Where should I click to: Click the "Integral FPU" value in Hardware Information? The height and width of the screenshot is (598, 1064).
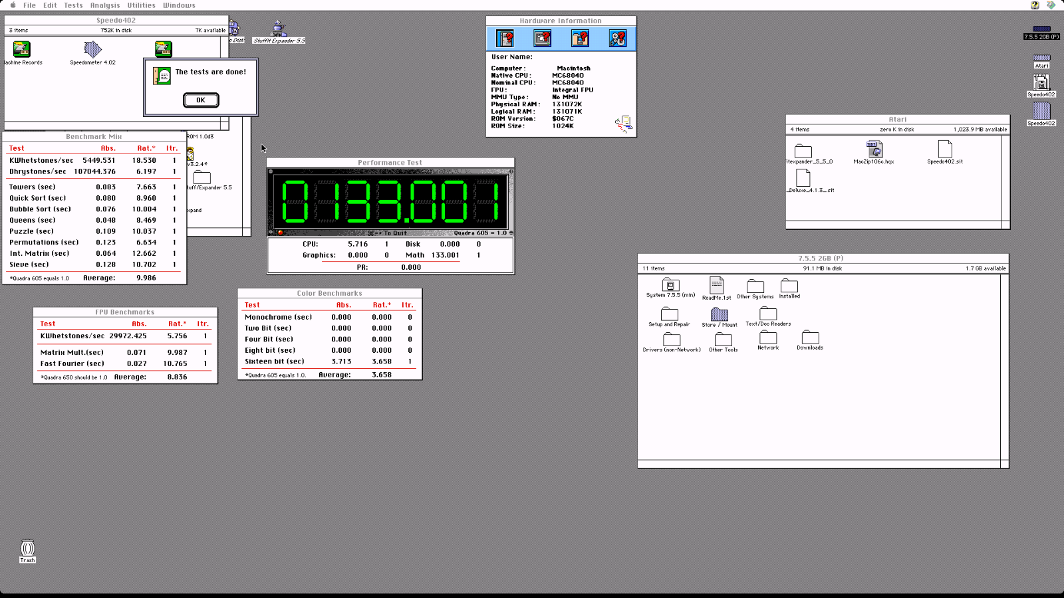tap(573, 90)
